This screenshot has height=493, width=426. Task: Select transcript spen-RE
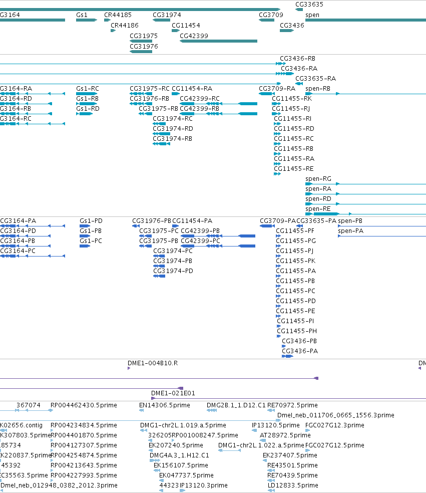[x=318, y=209]
